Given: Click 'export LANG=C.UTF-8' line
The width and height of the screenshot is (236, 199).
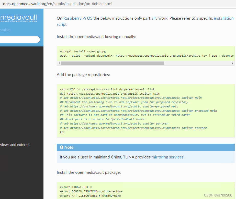Looking at the screenshot, I should [x=76, y=187].
